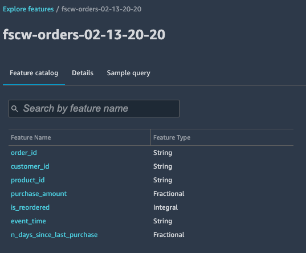Switch to the Details tab

pos(83,73)
